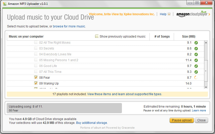Click the Music on your computer column header

26,37
